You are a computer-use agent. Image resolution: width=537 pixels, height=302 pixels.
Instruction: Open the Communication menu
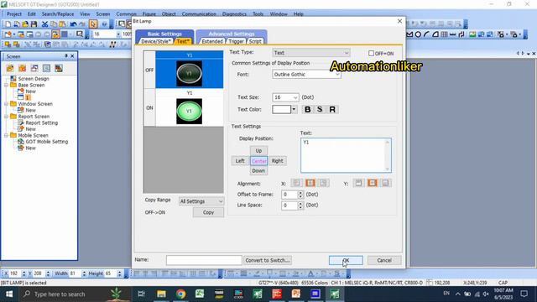click(199, 14)
